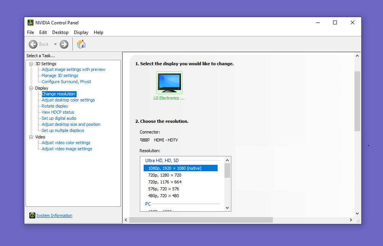
Task: Select 1080p, 1920 × 1080 (native) resolution
Action: pos(181,168)
